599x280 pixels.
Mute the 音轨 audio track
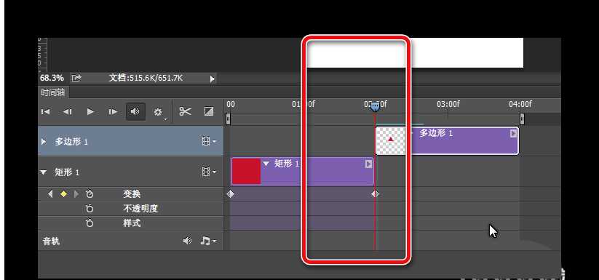pyautogui.click(x=187, y=241)
